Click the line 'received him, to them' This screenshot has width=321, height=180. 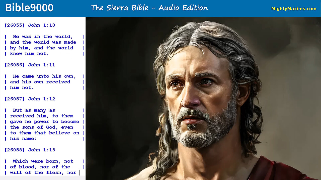[x=42, y=116]
